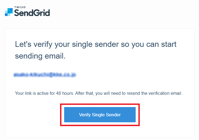Click the words "you can" in the heading

(x=145, y=44)
